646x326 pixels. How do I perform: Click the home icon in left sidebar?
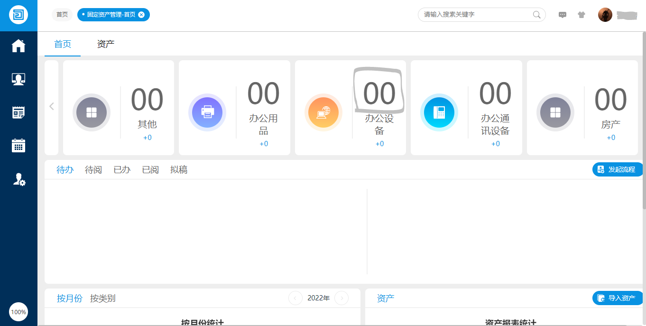(x=18, y=46)
